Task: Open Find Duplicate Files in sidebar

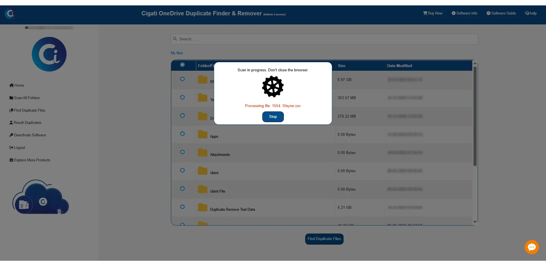Action: tap(27, 110)
